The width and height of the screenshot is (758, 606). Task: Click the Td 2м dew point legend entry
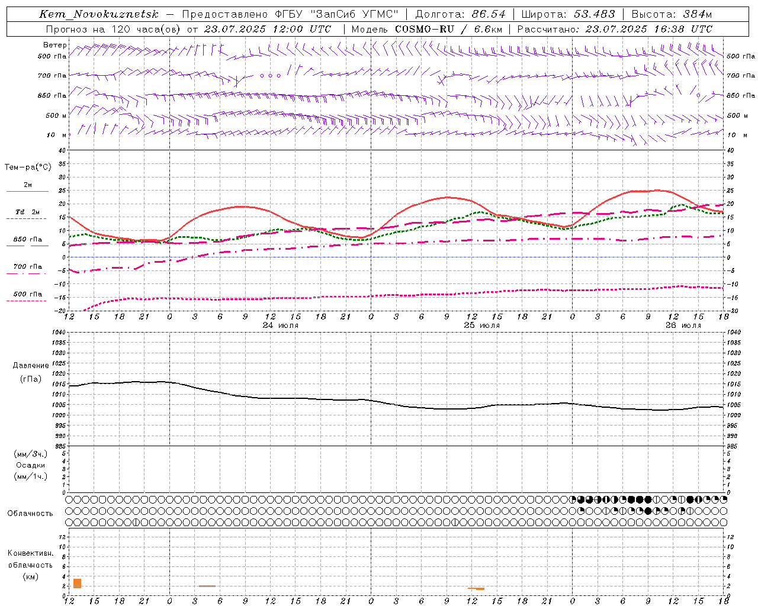pyautogui.click(x=27, y=212)
